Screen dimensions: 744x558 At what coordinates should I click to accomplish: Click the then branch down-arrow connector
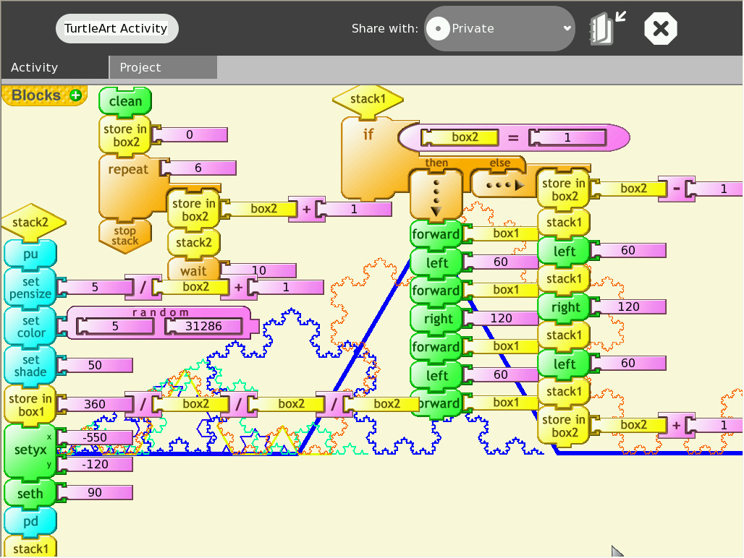pyautogui.click(x=436, y=194)
